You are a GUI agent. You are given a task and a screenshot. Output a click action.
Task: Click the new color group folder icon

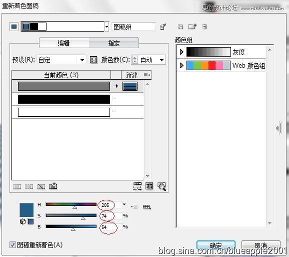click(x=192, y=27)
